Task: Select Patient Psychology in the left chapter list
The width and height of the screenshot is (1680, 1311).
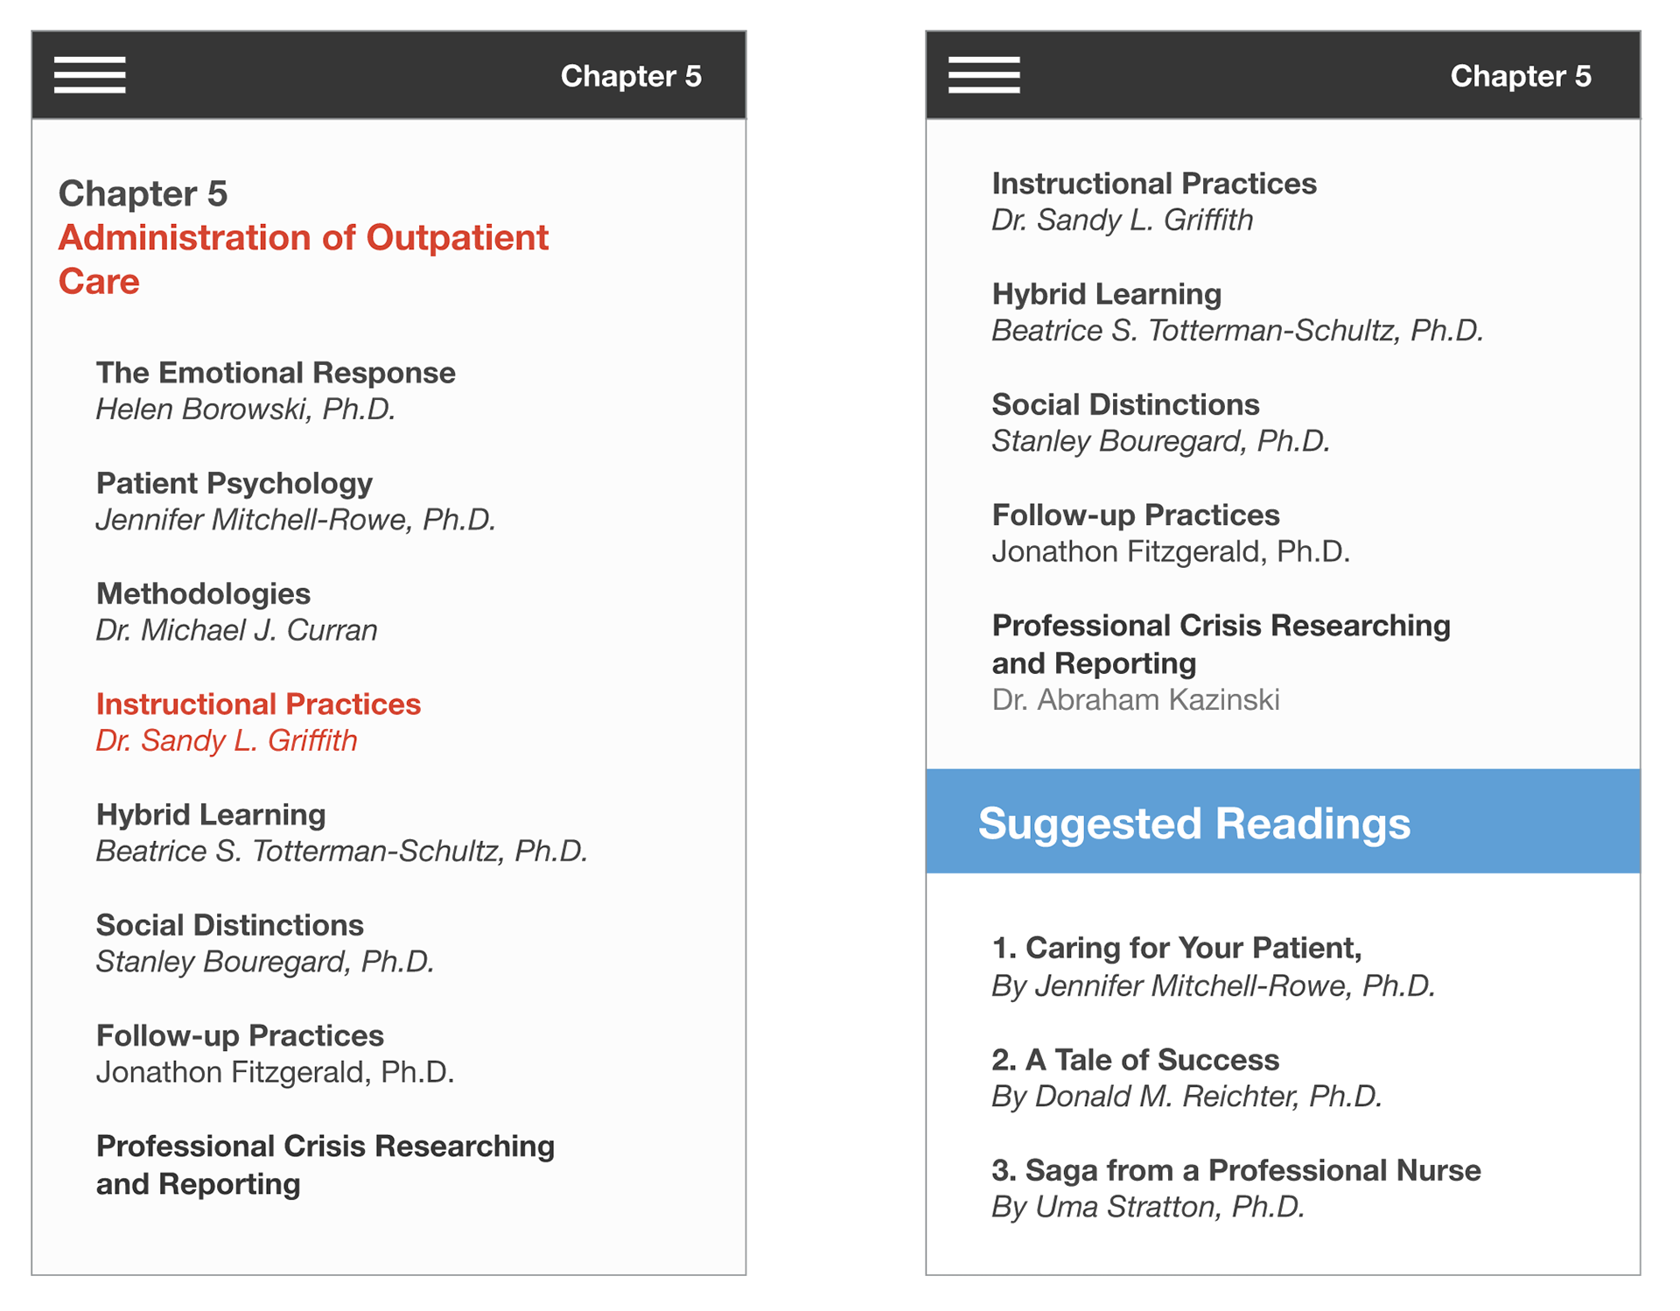Action: coord(234,484)
